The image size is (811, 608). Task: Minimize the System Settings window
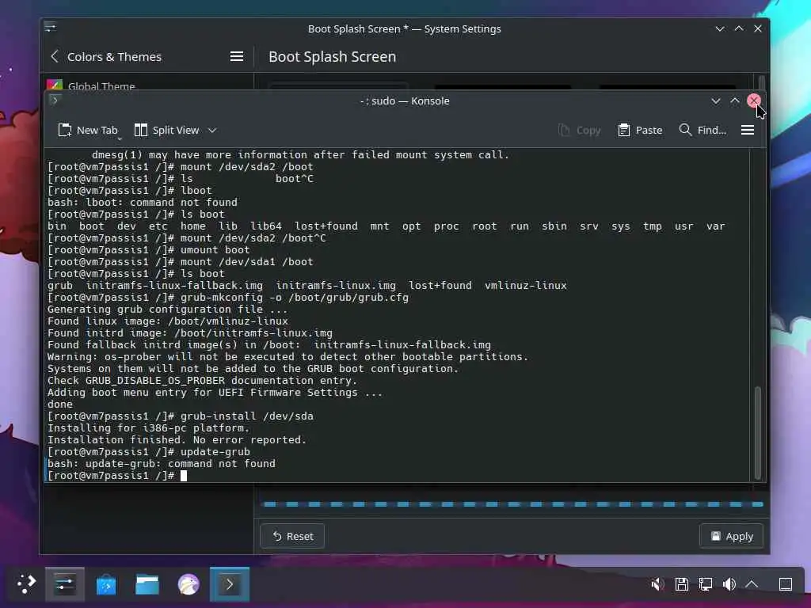(719, 29)
